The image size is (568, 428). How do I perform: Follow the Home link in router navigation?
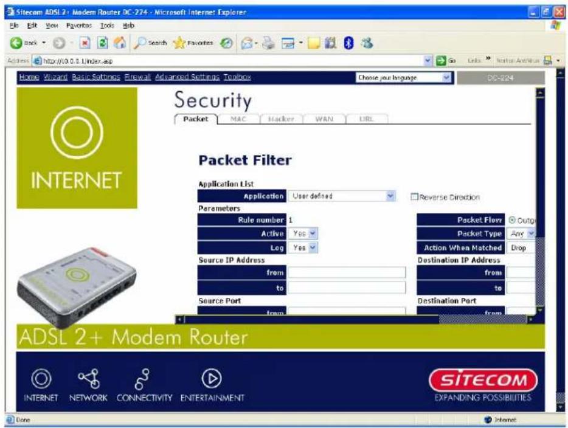[29, 77]
